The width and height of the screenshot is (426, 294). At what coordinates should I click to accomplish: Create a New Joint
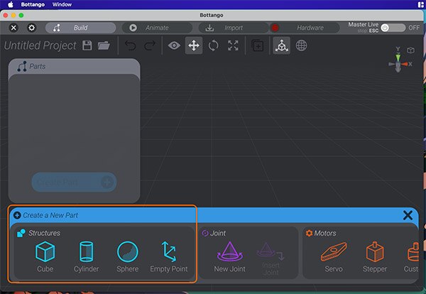coord(231,254)
